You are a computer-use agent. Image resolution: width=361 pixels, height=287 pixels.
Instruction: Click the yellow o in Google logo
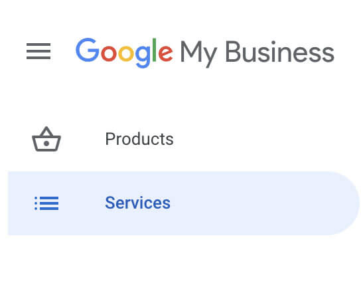(126, 53)
